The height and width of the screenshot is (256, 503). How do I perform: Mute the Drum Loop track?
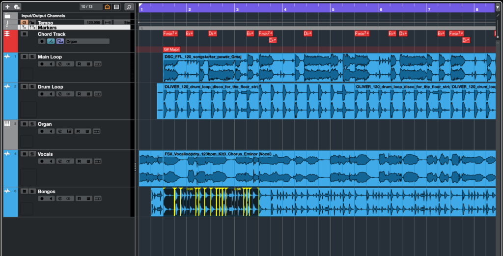coord(25,86)
